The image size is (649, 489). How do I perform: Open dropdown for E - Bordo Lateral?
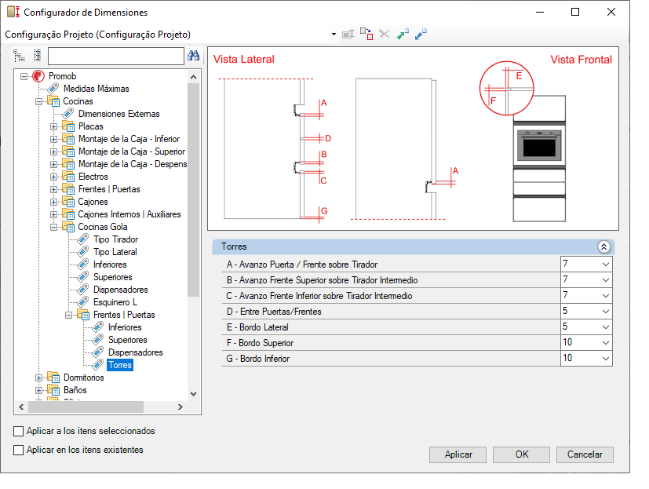click(606, 327)
